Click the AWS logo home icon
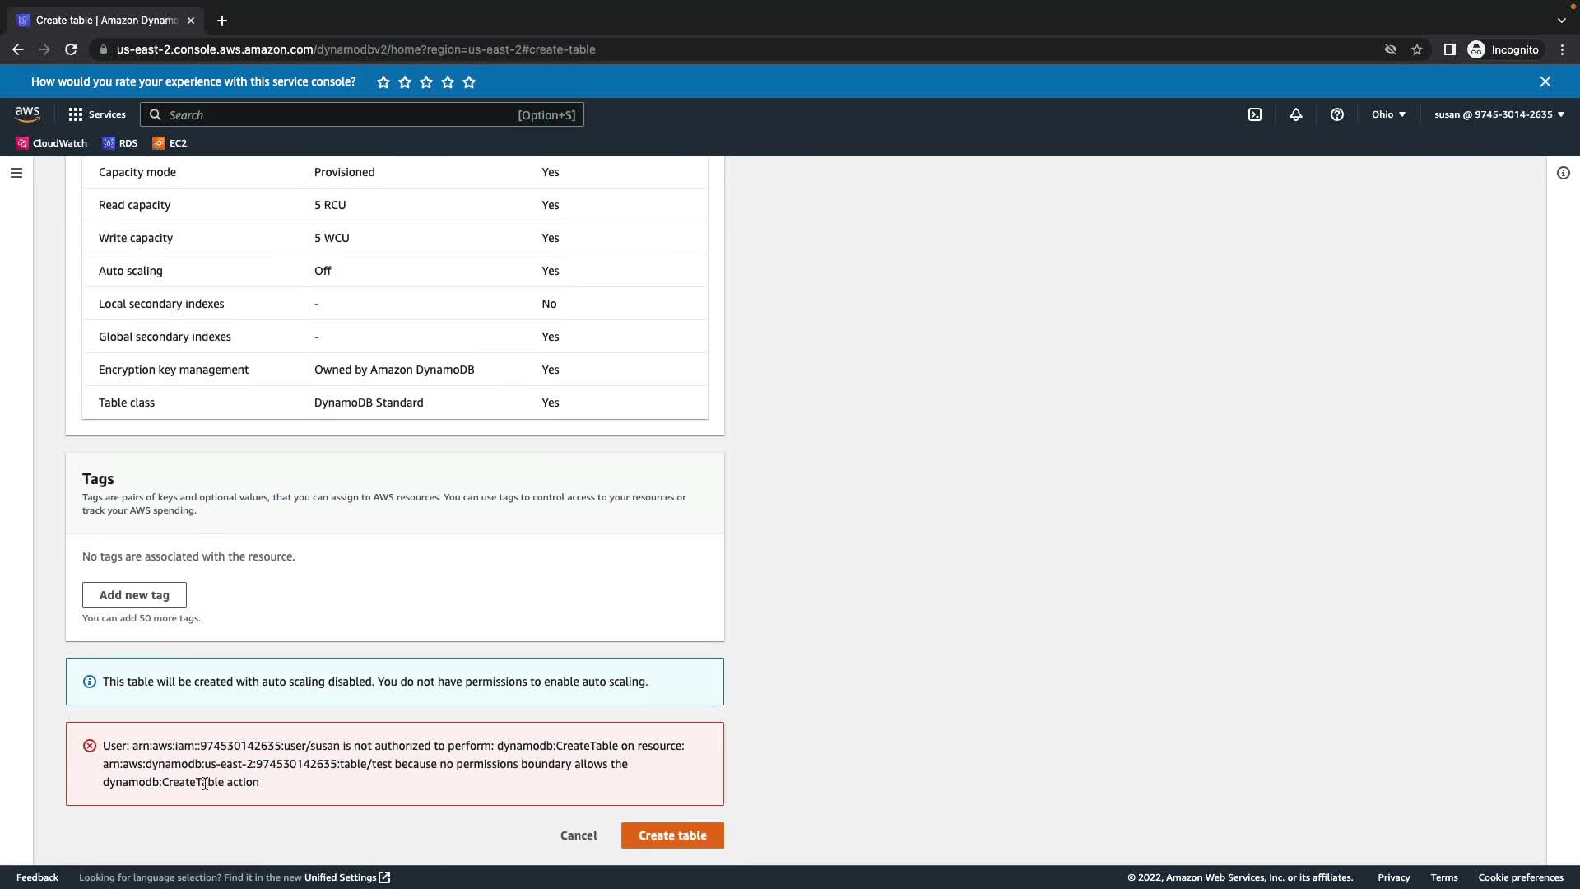This screenshot has height=889, width=1580. coord(27,114)
